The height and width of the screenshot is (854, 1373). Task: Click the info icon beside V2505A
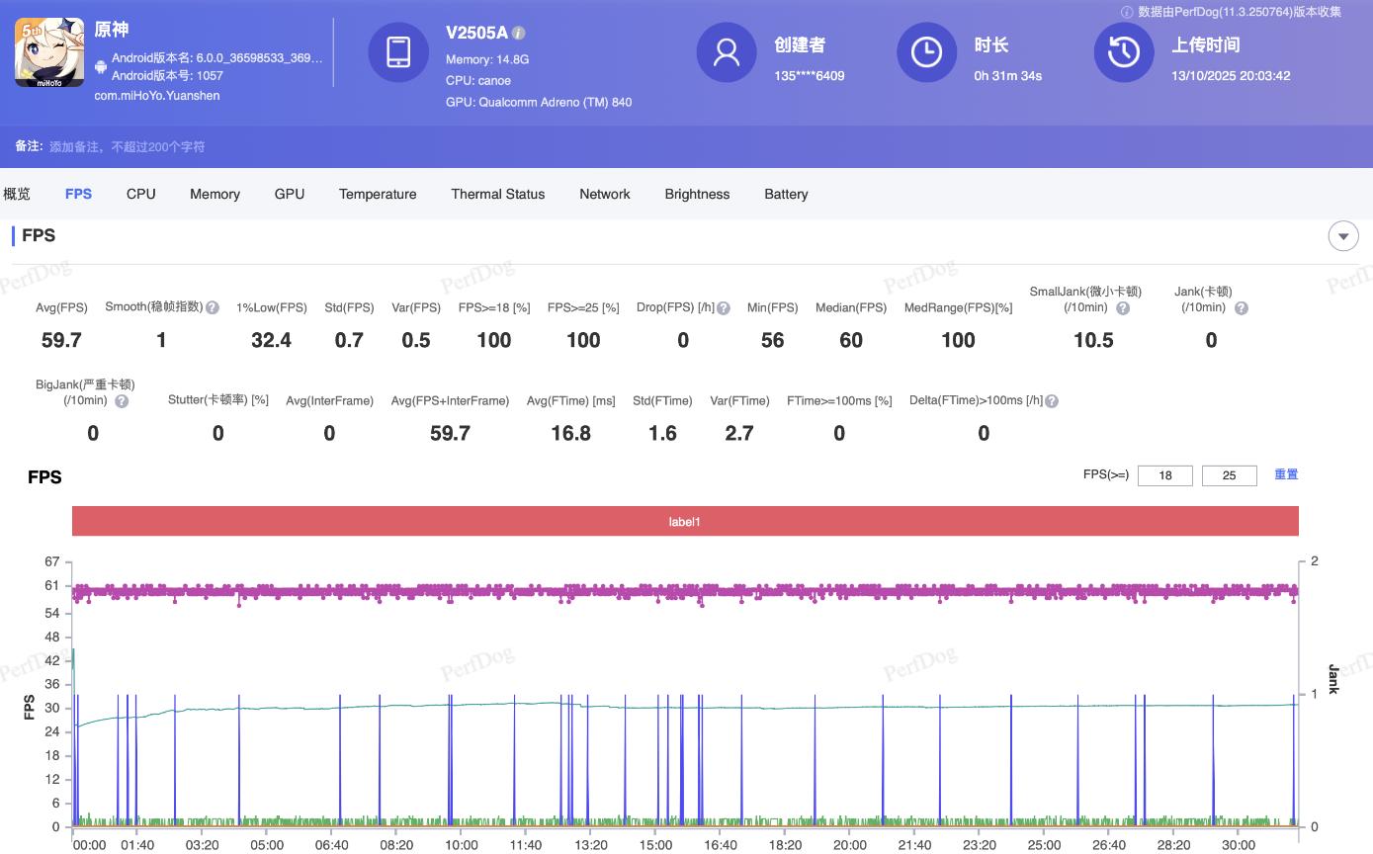pos(519,33)
